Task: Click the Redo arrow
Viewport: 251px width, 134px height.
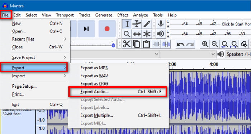Action: (x=190, y=44)
